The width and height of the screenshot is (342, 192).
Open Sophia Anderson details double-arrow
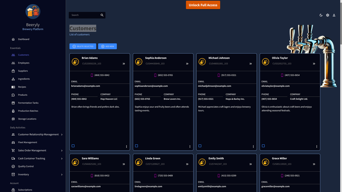187,64
